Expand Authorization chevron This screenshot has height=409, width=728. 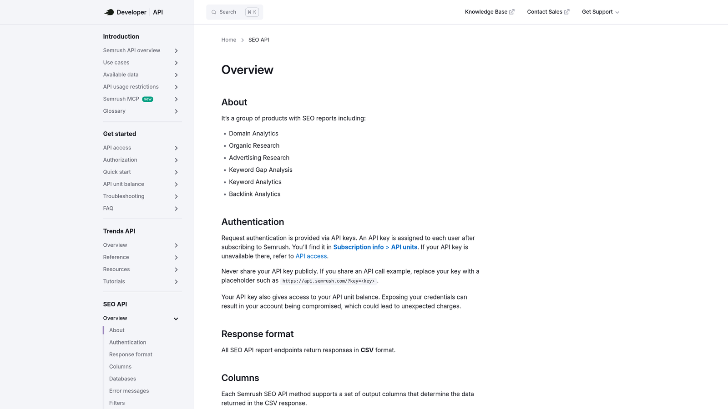coord(176,160)
